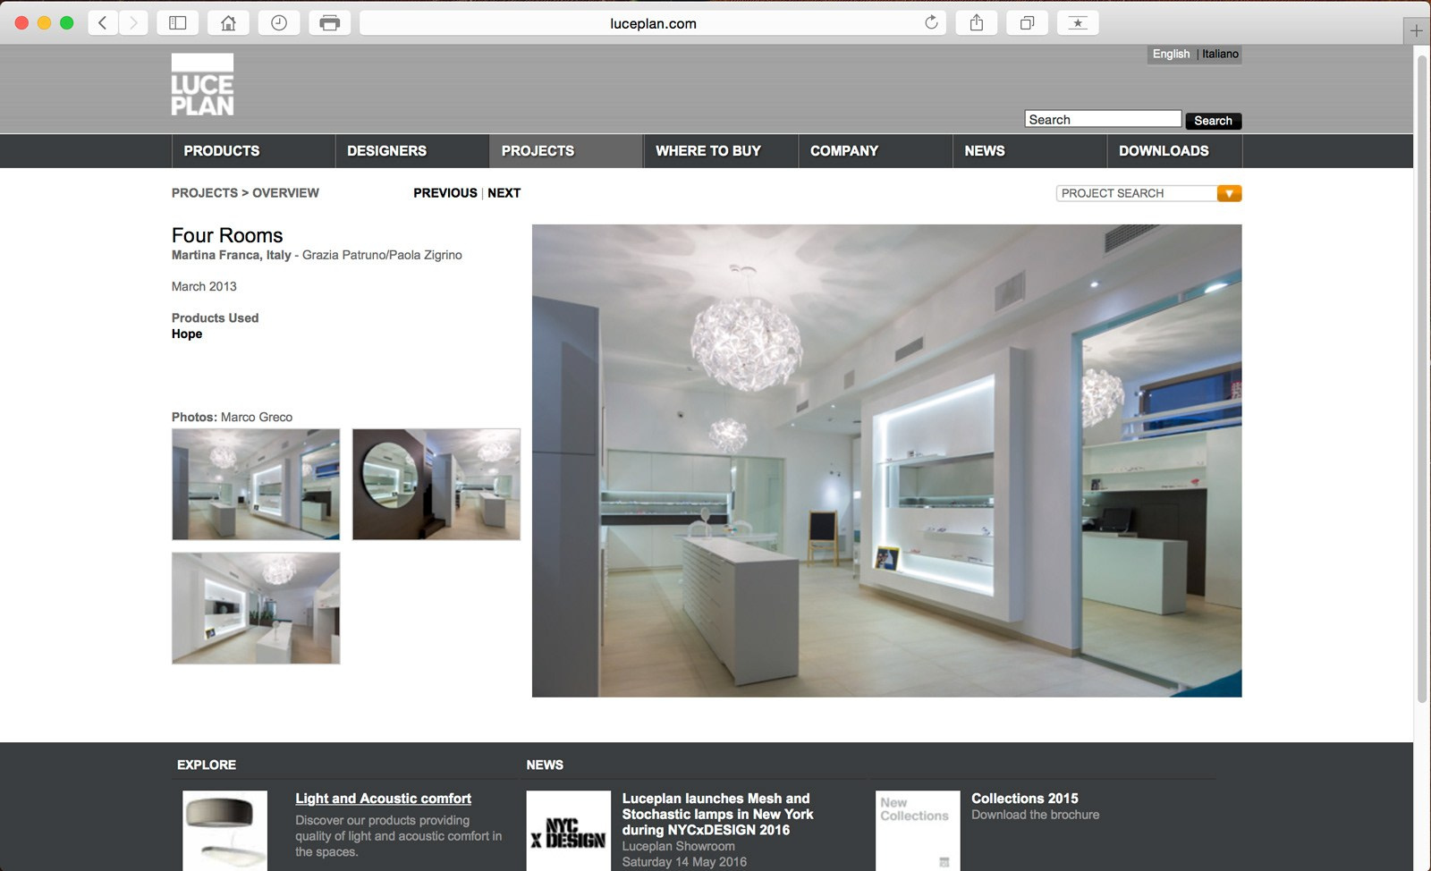Reload the page with refresh icon

[x=931, y=23]
